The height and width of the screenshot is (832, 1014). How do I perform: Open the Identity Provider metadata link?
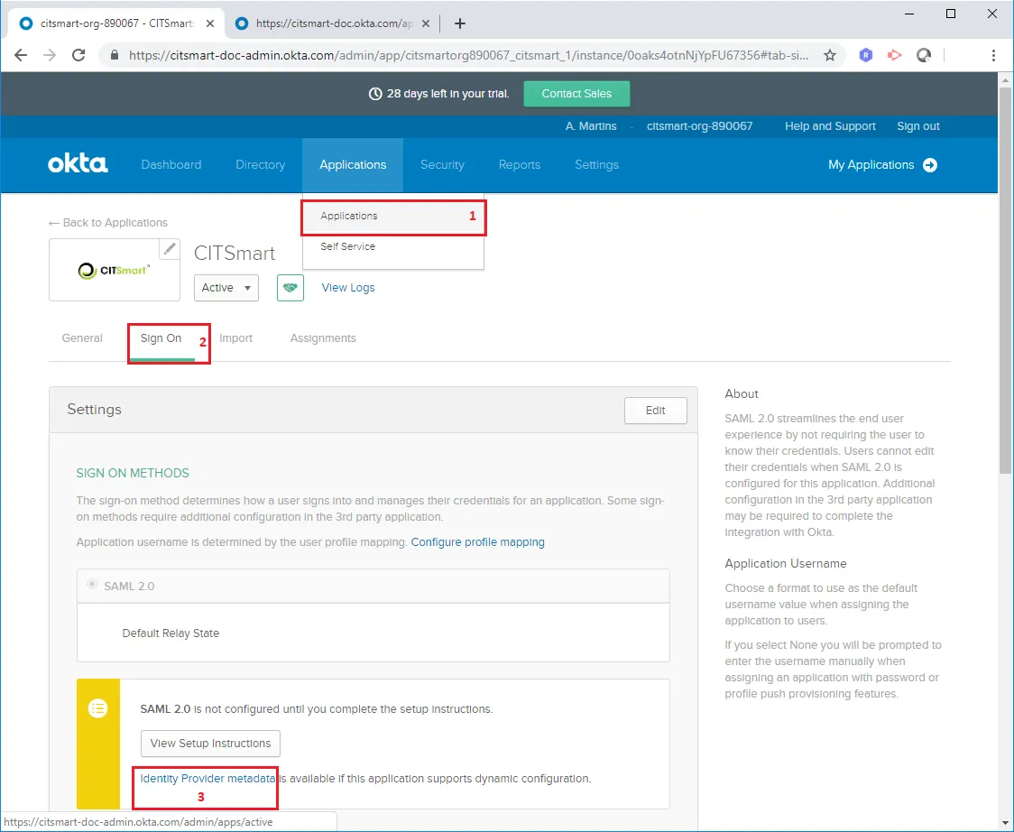point(207,778)
